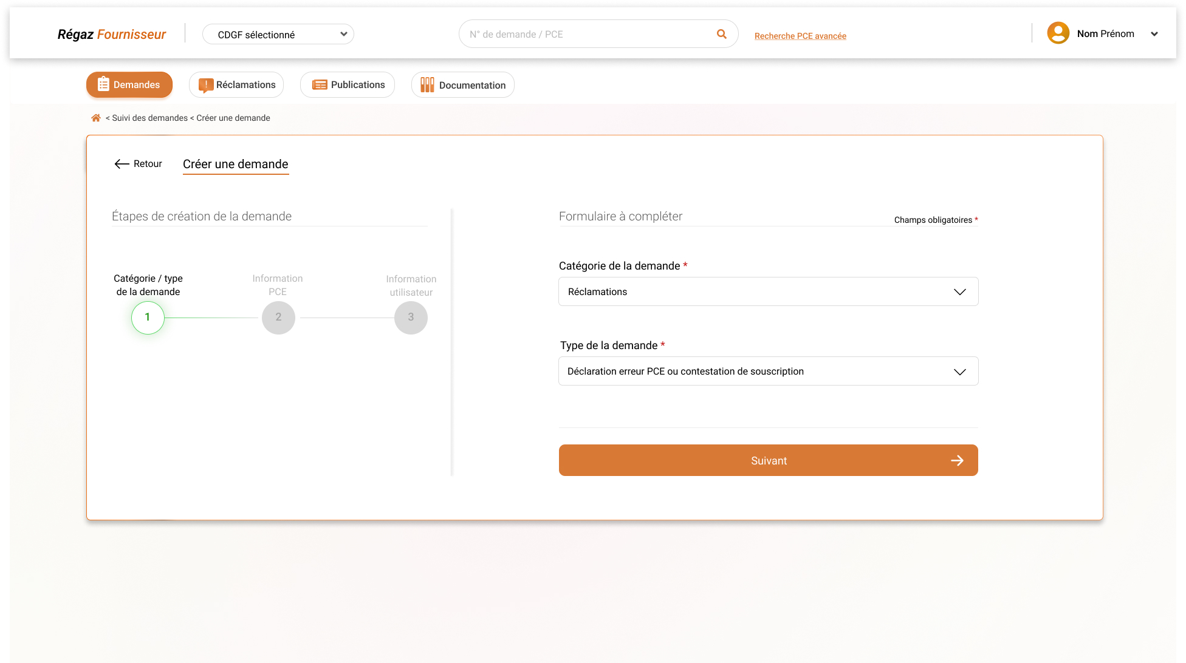Open the CDGF sélectionné dropdown
This screenshot has width=1186, height=663.
coord(278,35)
